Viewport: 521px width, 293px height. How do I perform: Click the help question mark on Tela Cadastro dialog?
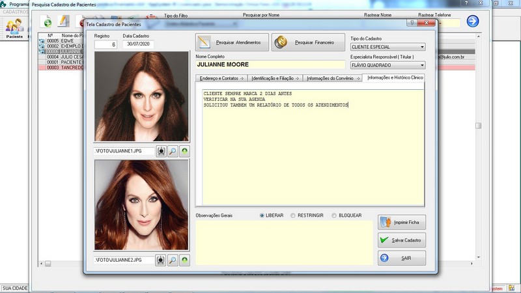click(412, 23)
